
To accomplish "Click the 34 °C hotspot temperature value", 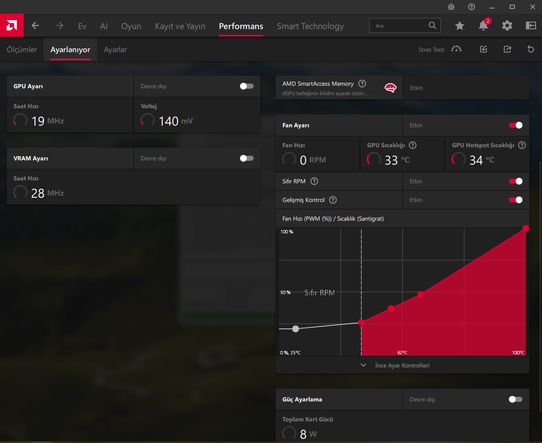I will tap(482, 160).
